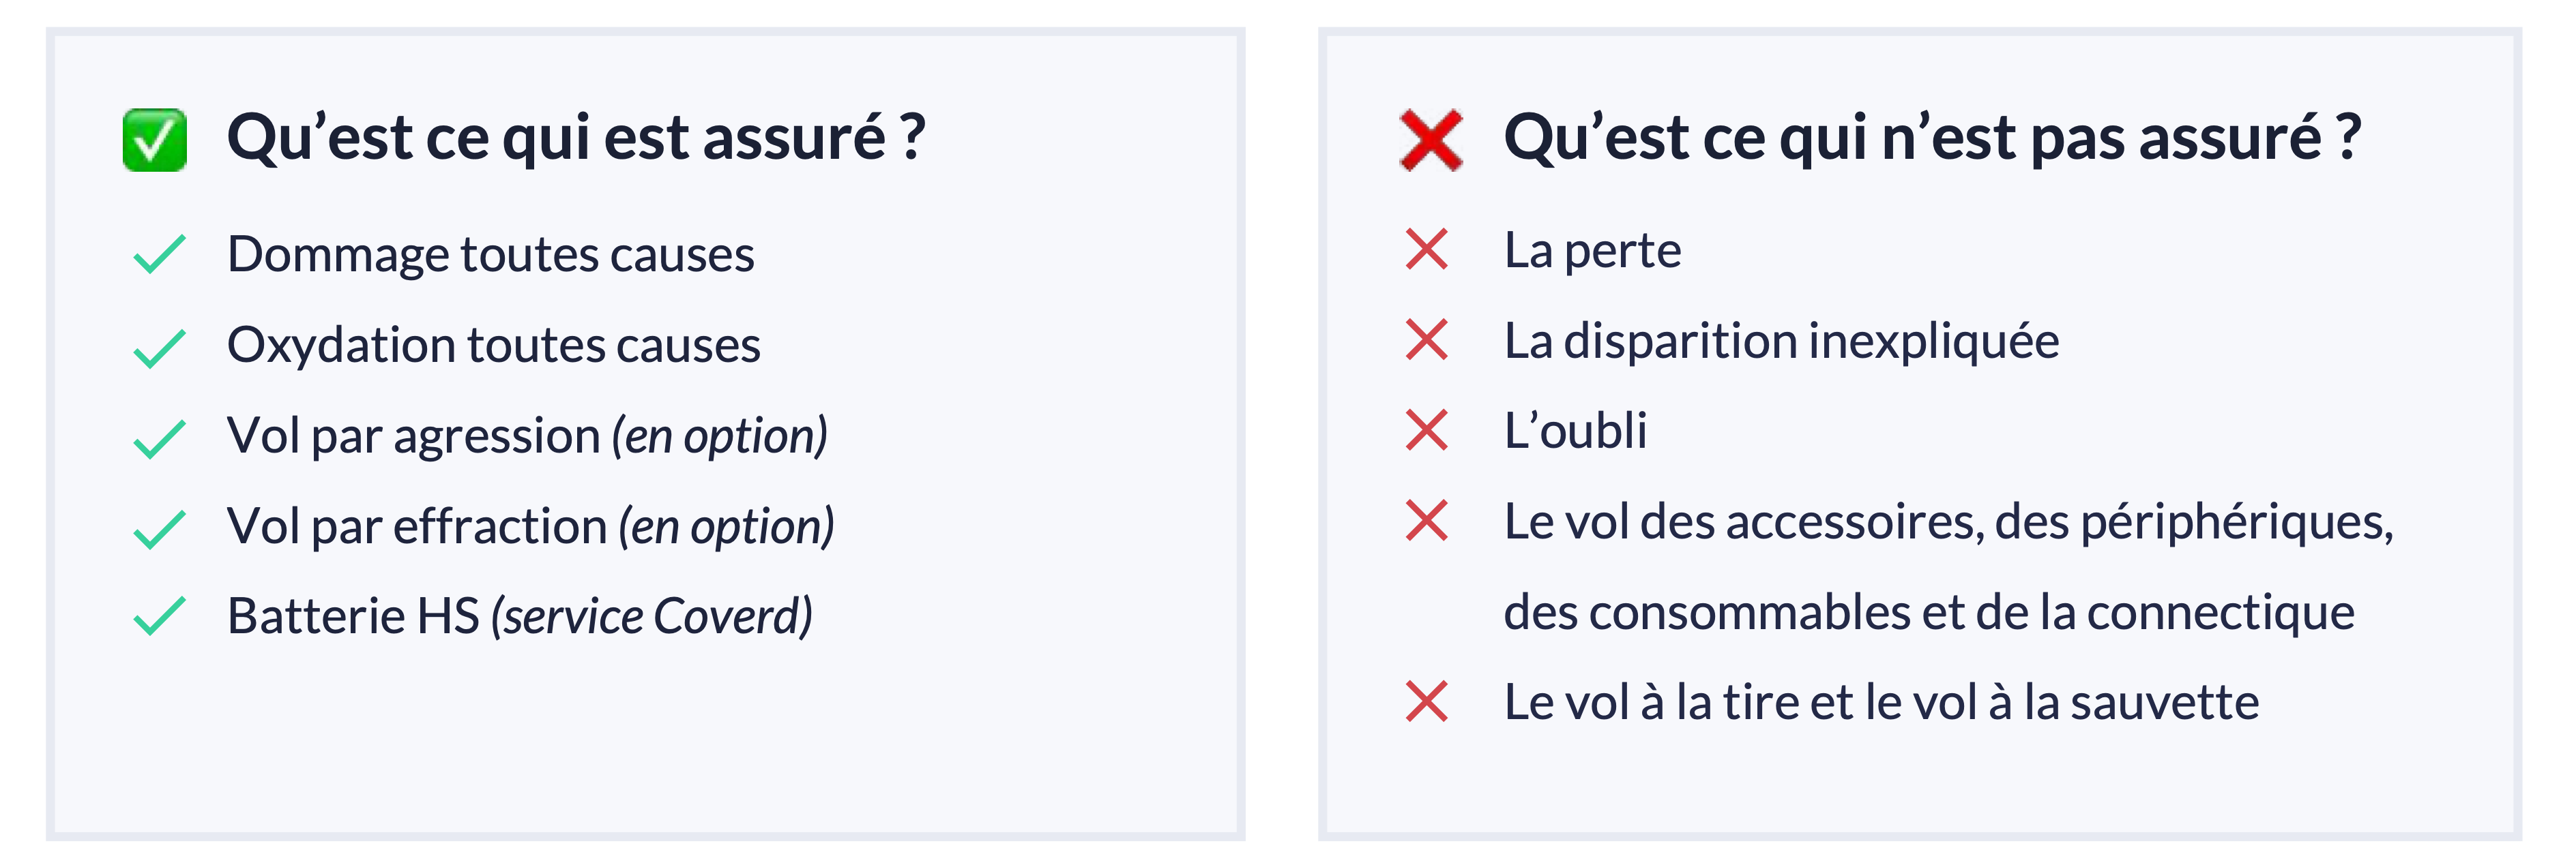Screen dimensions: 2576x867
Task: Click the 'Batterie HS (service Coverd)' text
Action: (520, 616)
